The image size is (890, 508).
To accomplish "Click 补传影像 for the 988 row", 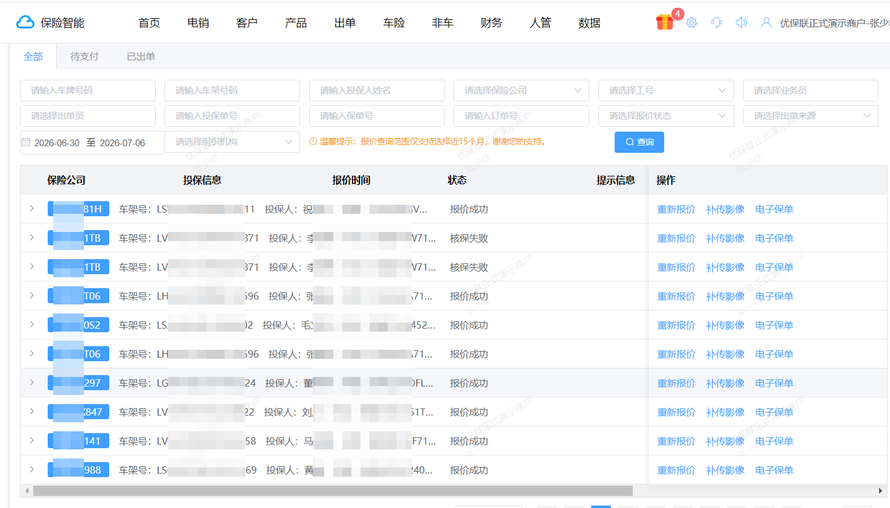I will 725,470.
